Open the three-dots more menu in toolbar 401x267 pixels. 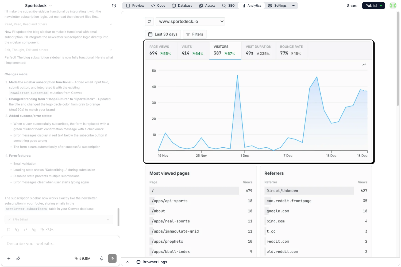coord(294,6)
